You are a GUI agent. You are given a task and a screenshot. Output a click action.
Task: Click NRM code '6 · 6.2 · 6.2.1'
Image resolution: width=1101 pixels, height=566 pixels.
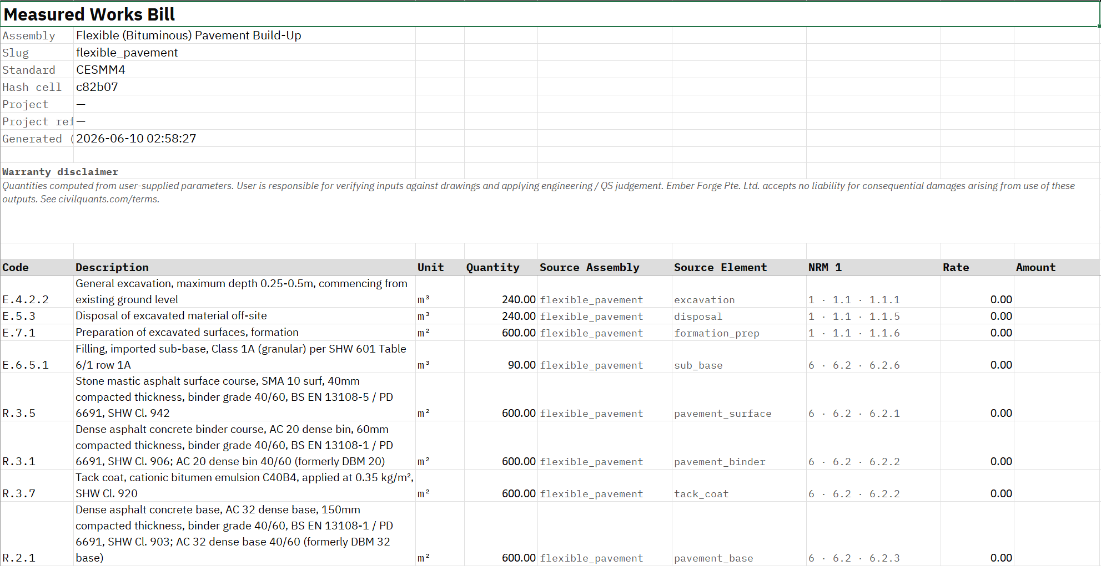click(873, 397)
